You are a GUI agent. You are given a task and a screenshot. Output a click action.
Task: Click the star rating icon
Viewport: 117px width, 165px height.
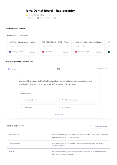pos(27,15)
